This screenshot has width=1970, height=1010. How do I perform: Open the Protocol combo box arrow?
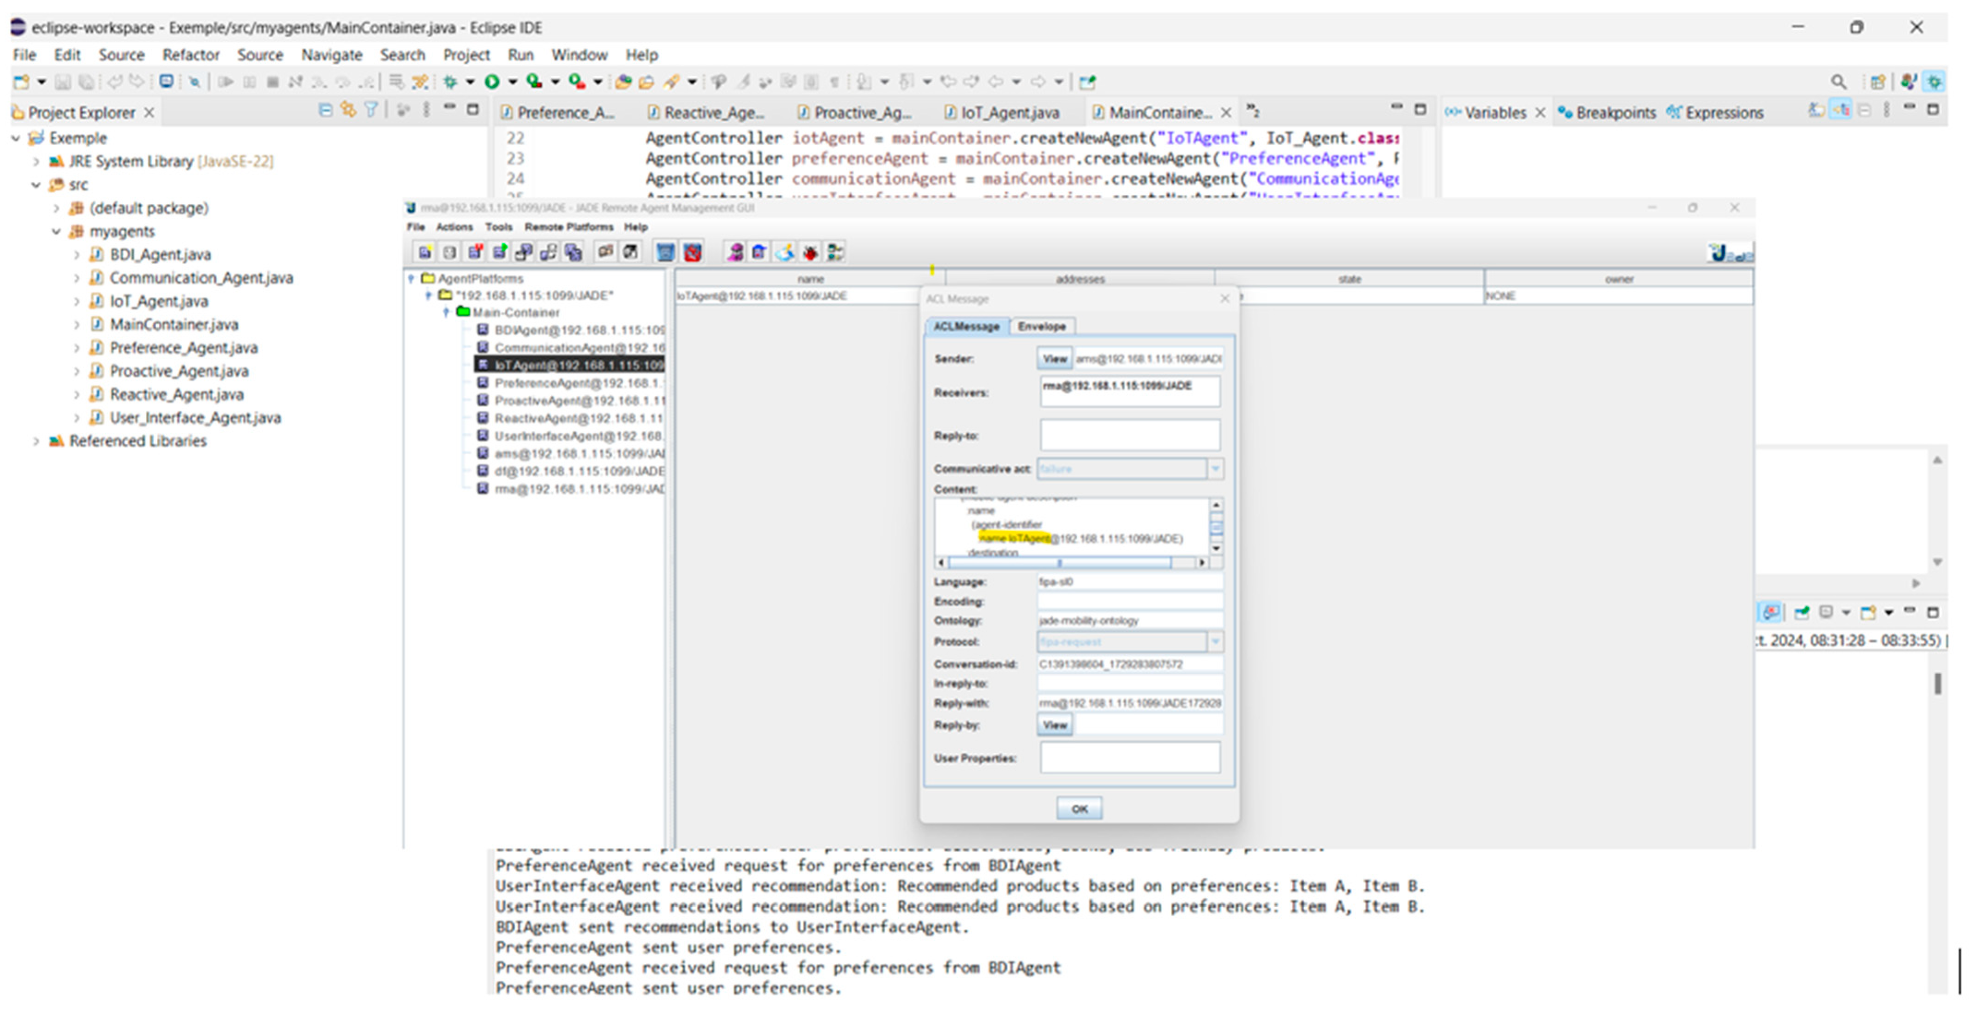1214,642
